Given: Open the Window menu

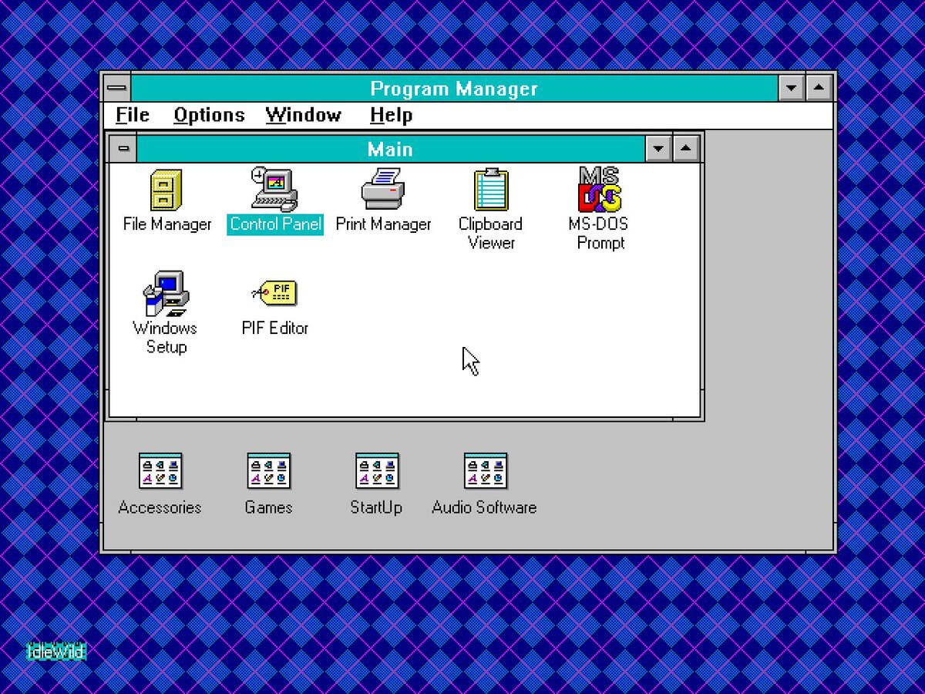Looking at the screenshot, I should [x=304, y=116].
